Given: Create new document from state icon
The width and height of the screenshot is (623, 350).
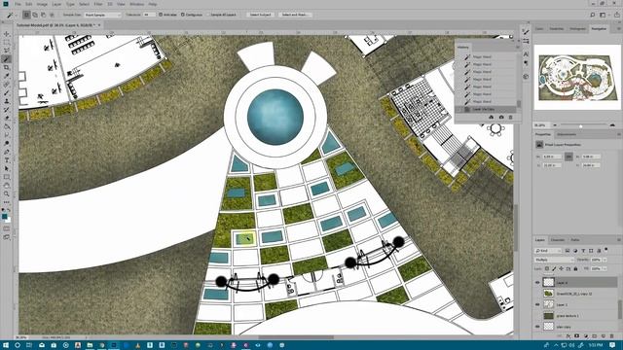Looking at the screenshot, I should 491,117.
